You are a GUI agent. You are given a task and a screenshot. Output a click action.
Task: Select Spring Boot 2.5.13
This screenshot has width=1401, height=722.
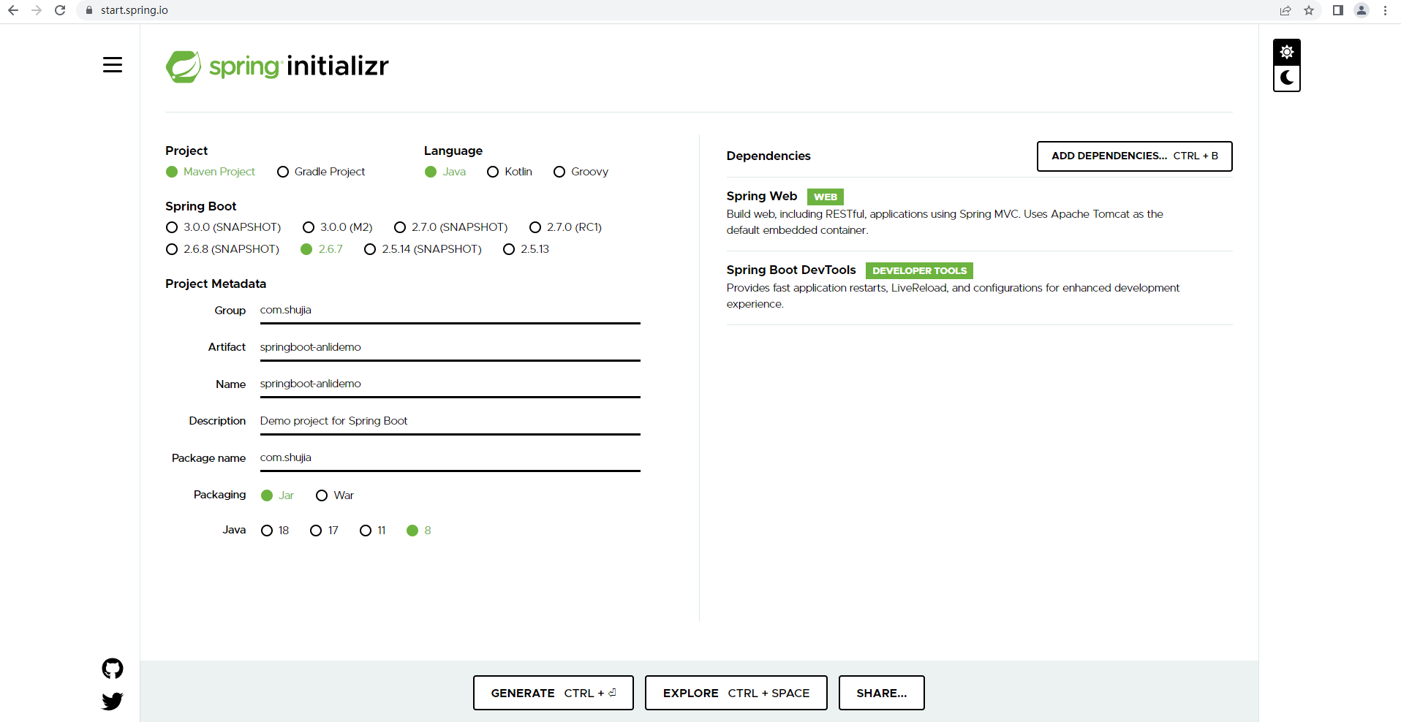526,249
